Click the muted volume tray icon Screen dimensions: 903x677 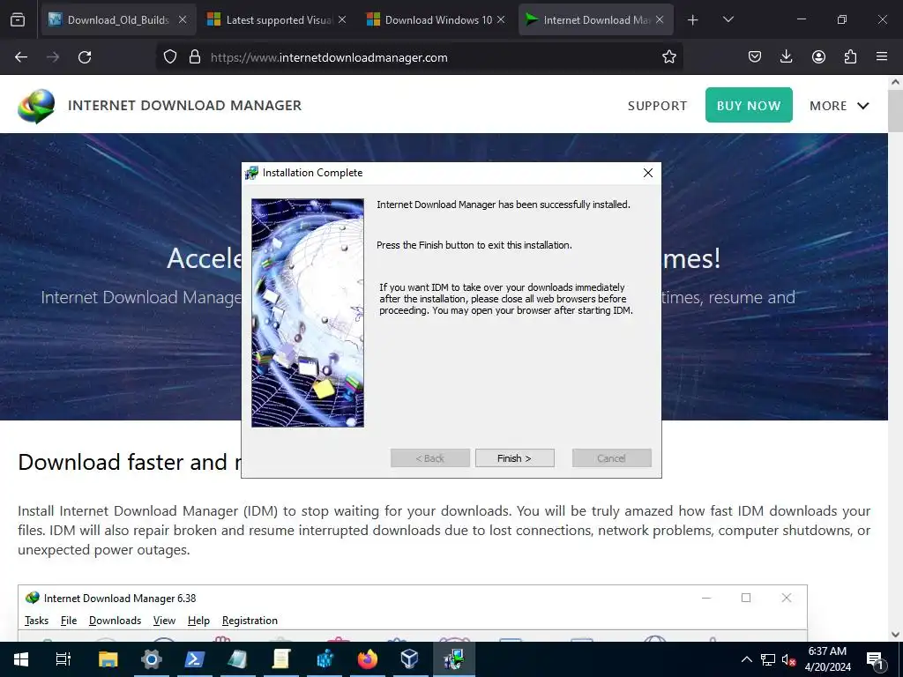pyautogui.click(x=788, y=659)
